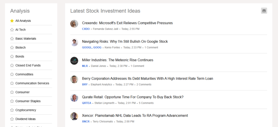Click the yellow star for All Analysis
This screenshot has width=278, height=127.
click(12, 21)
